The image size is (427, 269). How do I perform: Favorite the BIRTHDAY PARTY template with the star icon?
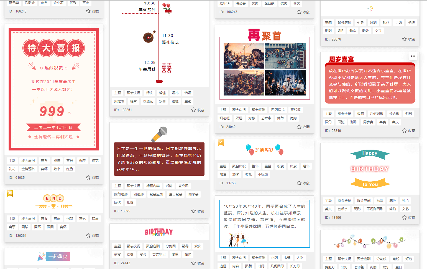click(x=194, y=263)
